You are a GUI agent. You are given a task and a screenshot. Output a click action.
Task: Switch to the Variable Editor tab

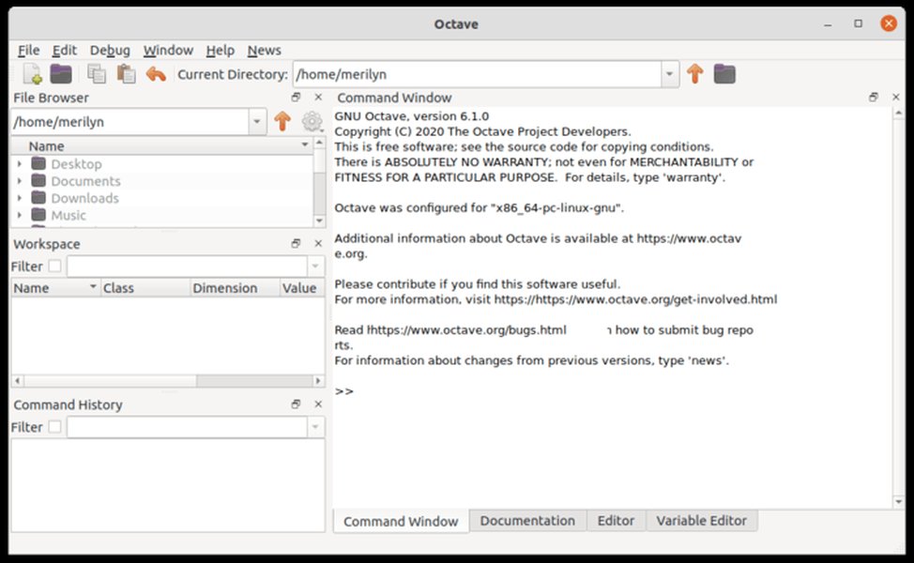[702, 521]
